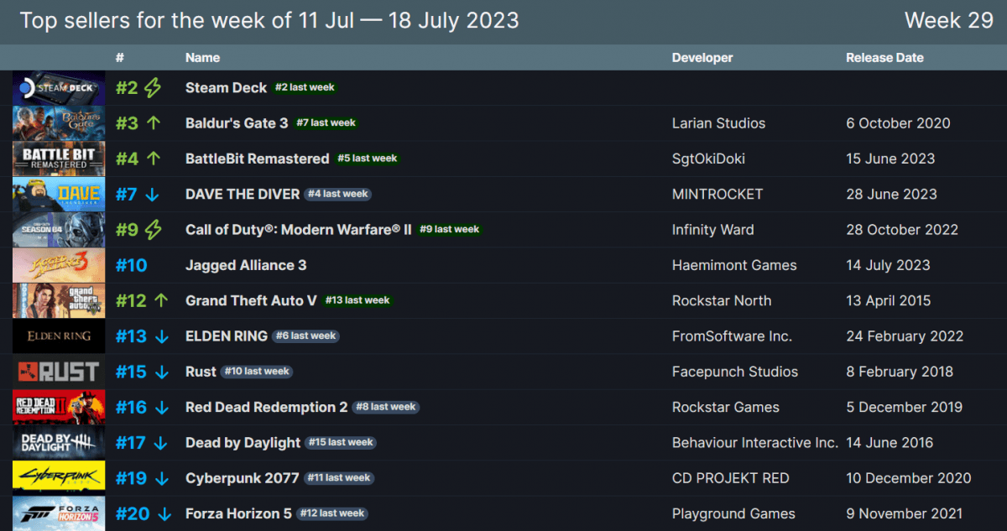Click the Rust logo thumbnail
The height and width of the screenshot is (531, 1007).
click(59, 372)
